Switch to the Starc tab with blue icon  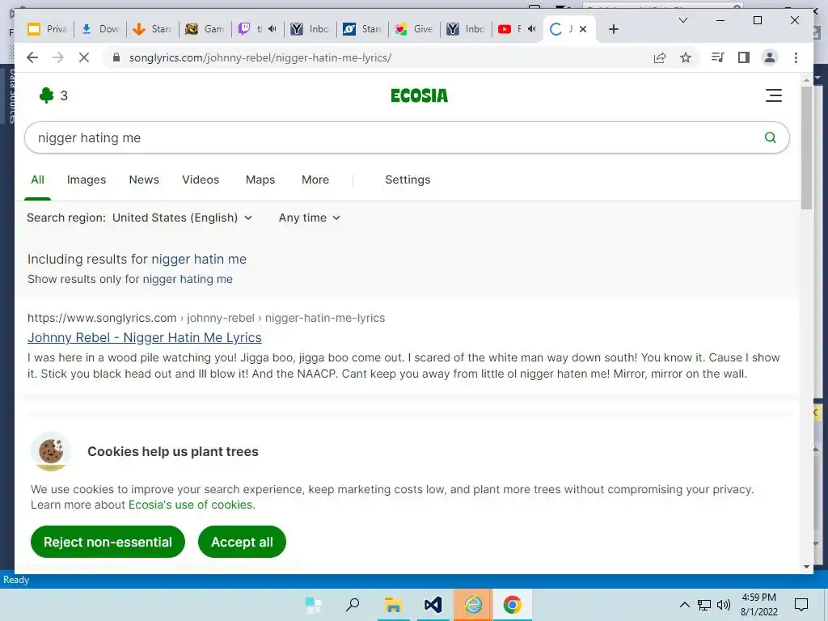tap(362, 29)
